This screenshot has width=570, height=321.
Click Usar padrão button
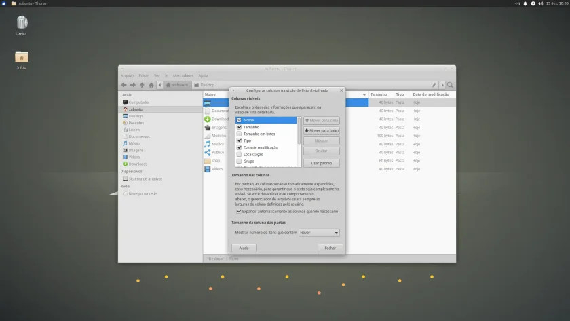coord(322,164)
